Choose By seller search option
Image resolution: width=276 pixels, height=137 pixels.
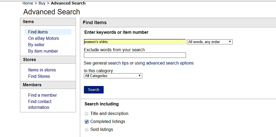coord(36,45)
